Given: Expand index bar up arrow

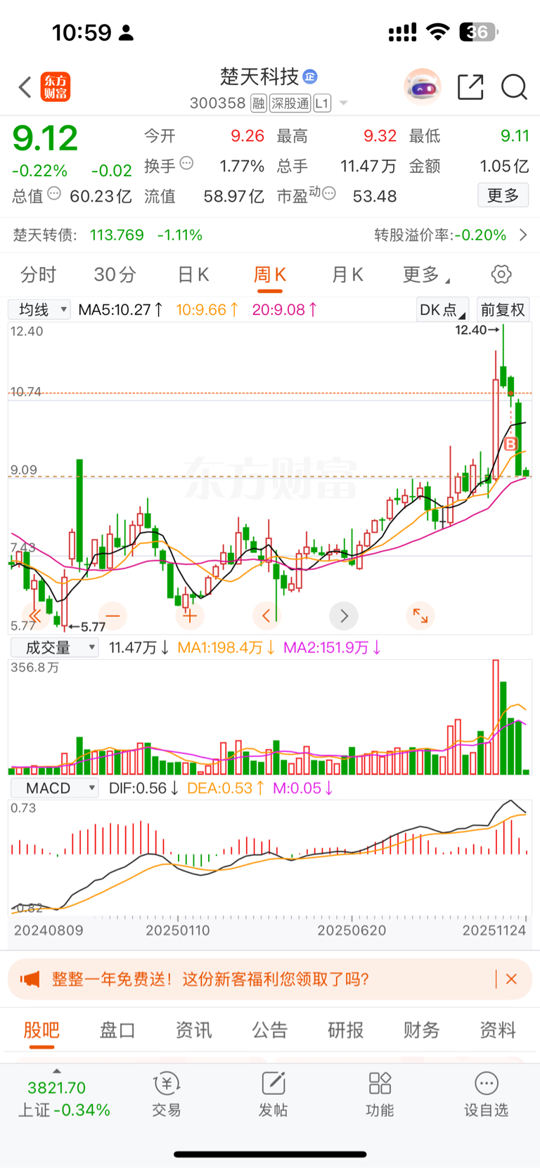Looking at the screenshot, I should 57,1071.
